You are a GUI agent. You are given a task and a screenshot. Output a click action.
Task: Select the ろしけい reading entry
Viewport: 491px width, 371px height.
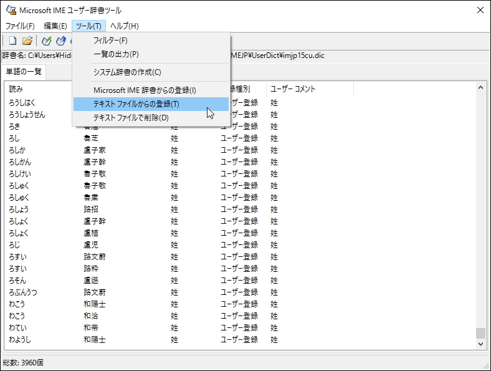pyautogui.click(x=20, y=174)
